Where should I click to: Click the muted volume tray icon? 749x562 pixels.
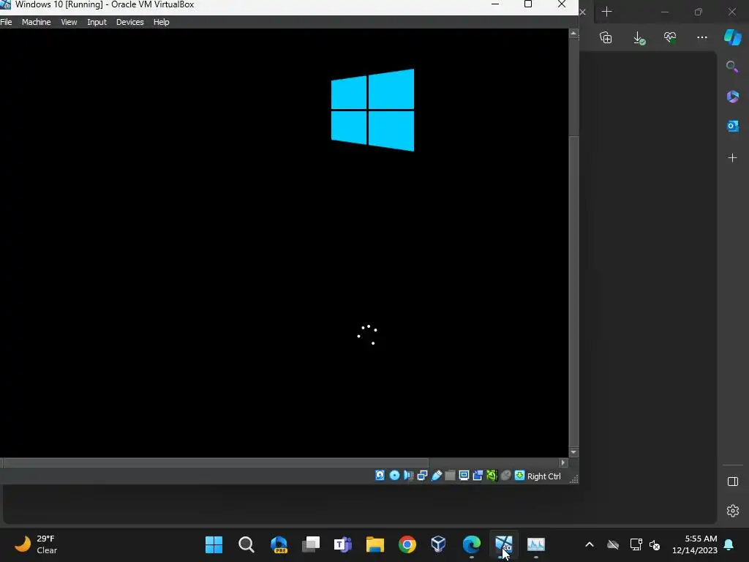click(x=655, y=544)
